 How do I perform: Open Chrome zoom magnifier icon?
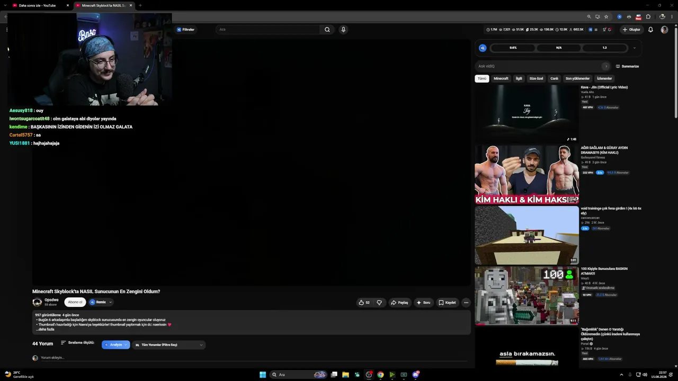(589, 16)
